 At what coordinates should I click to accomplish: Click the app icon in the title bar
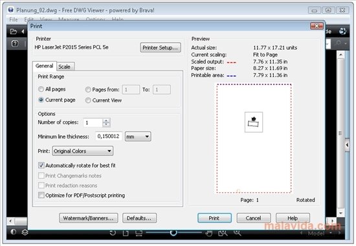pos(10,10)
